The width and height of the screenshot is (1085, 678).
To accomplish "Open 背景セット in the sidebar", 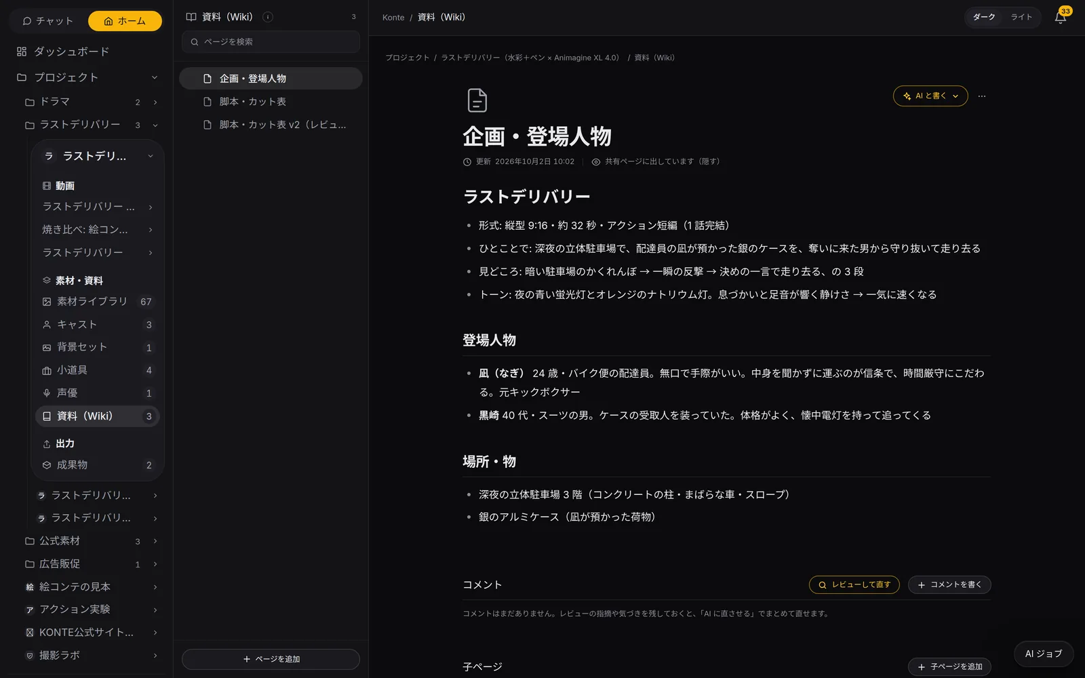I will pyautogui.click(x=98, y=347).
